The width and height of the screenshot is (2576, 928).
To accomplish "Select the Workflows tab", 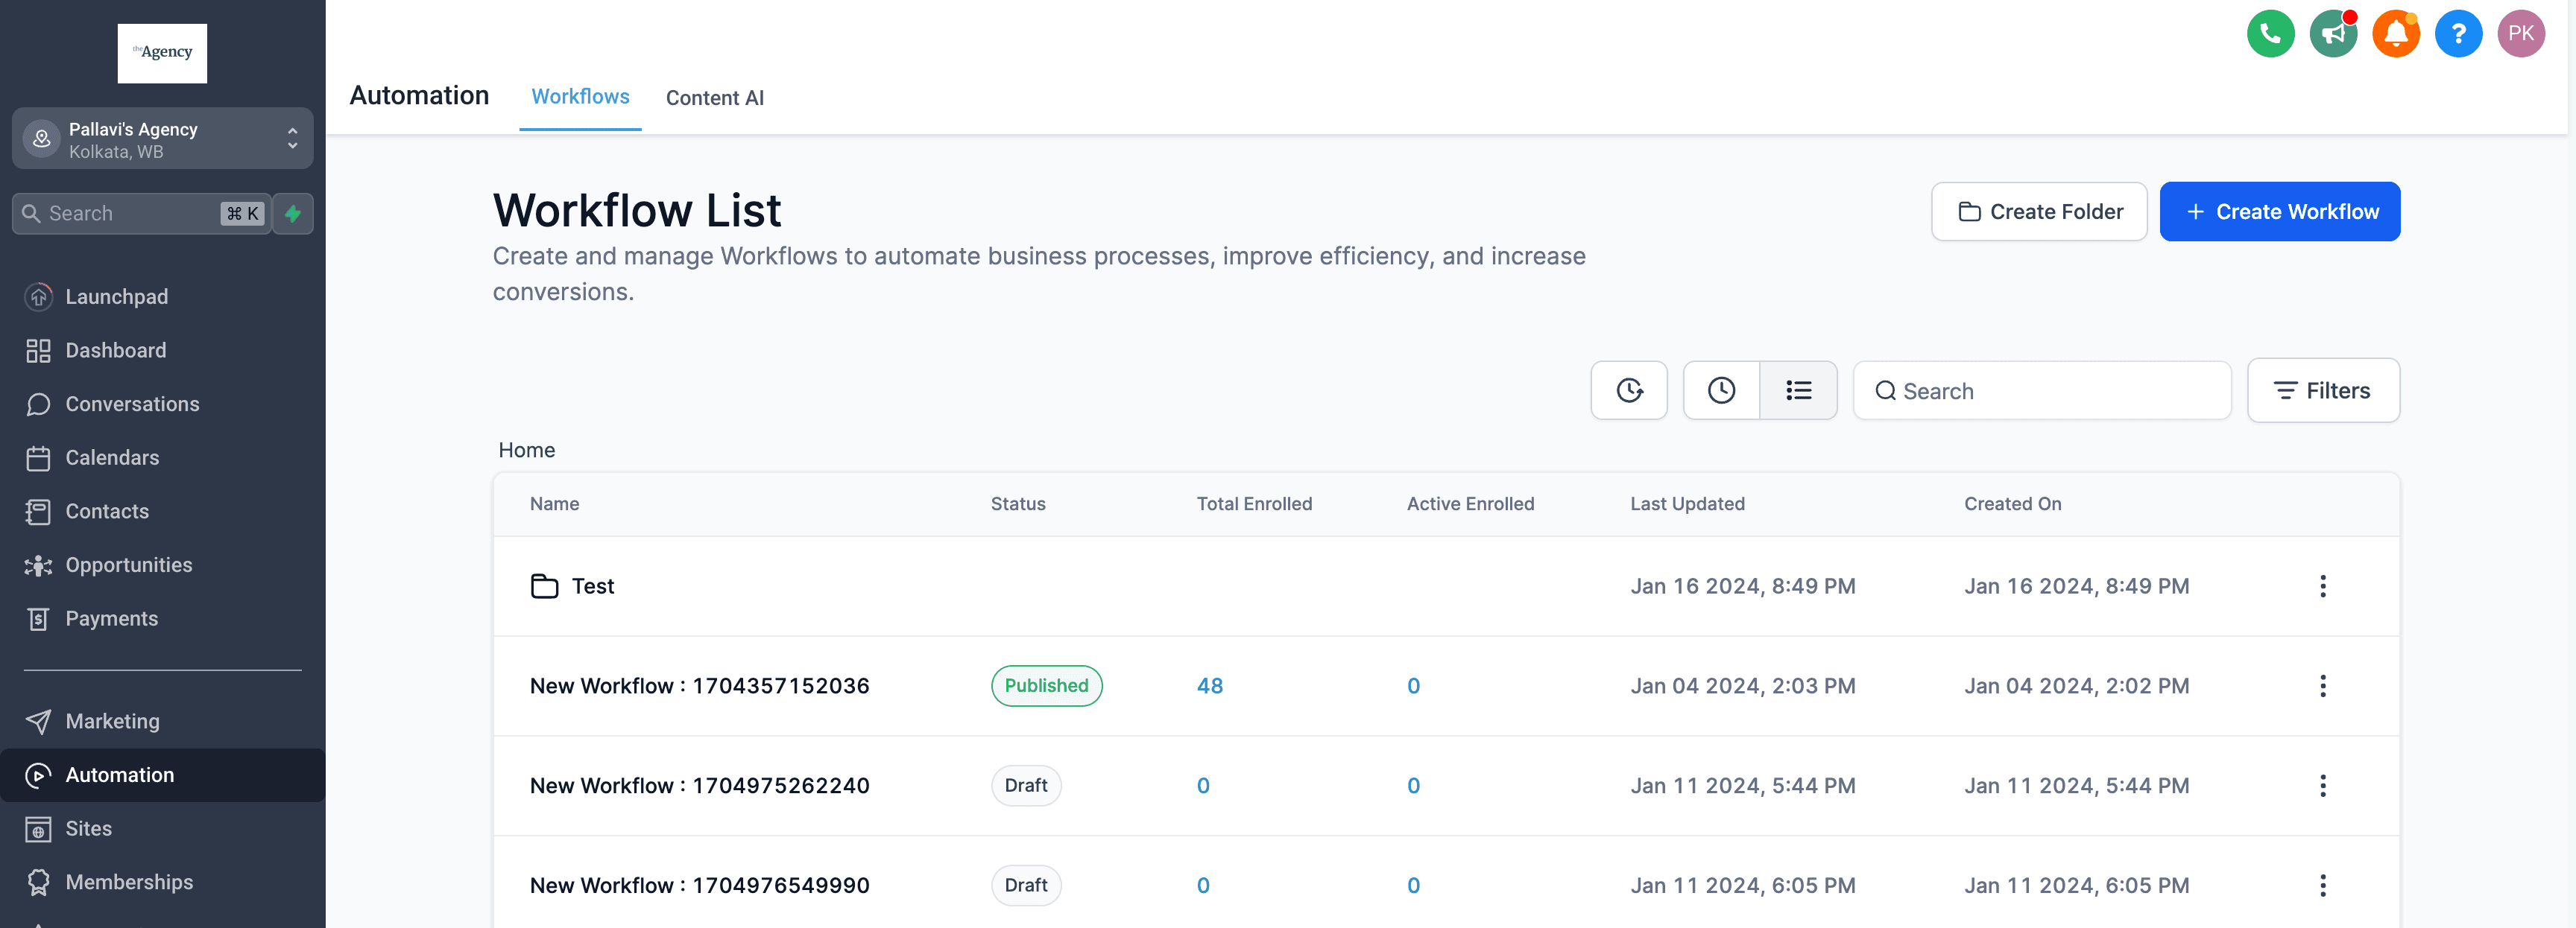I will [580, 97].
